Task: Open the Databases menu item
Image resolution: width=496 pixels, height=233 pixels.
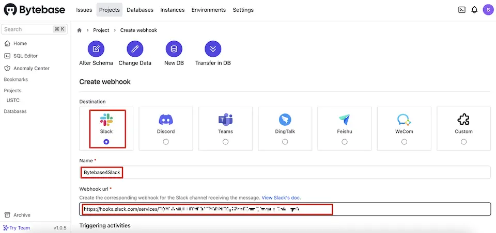Action: coord(140,10)
